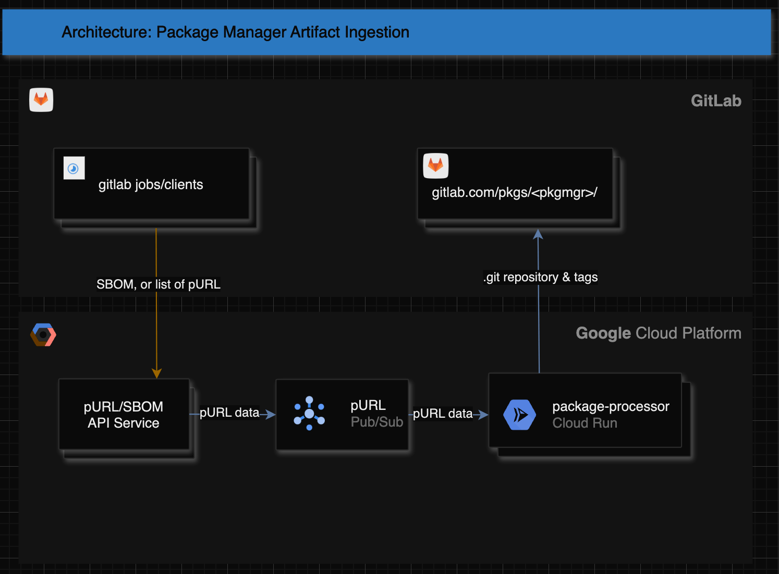Viewport: 779px width, 574px height.
Task: Click the GitLab fox logo in the GitLab section corner
Action: point(41,99)
